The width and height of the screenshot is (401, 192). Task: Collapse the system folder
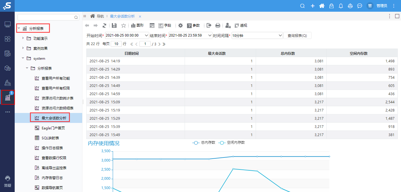[x=23, y=58]
